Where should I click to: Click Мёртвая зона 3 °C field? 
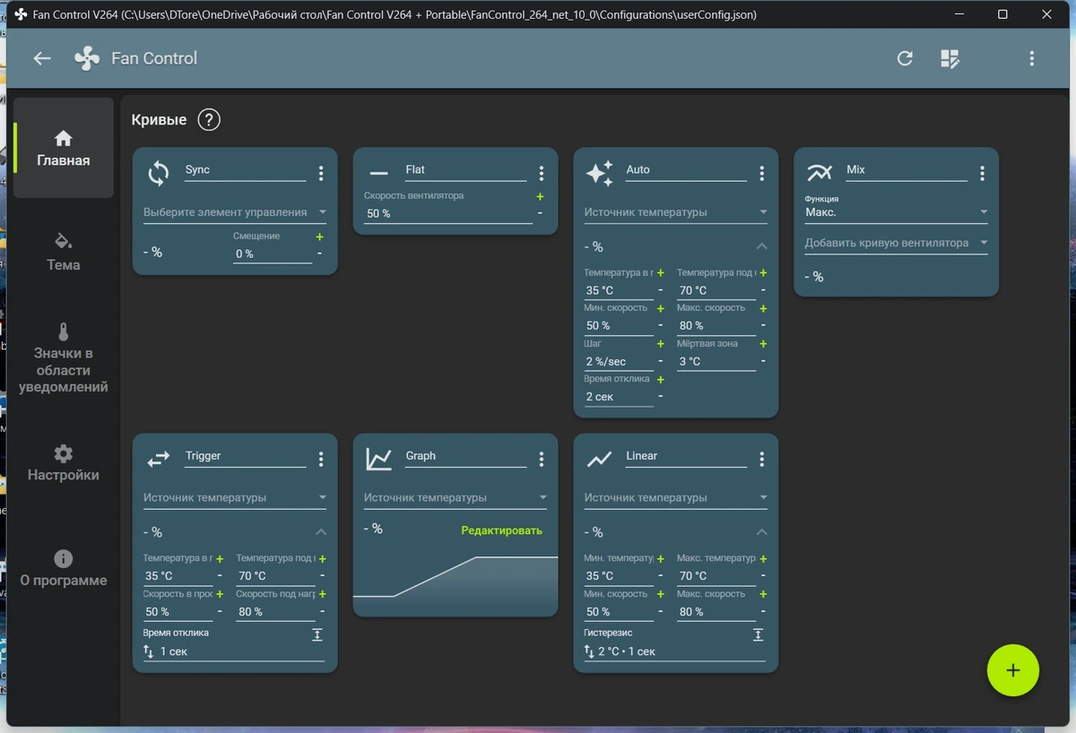coord(716,361)
